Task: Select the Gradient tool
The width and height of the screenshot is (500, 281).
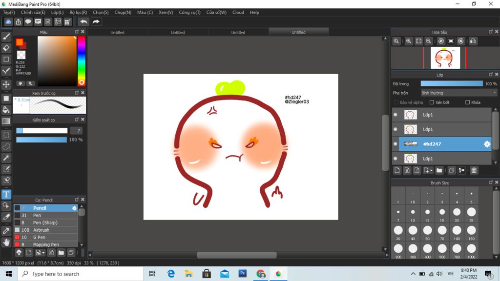Action: [x=6, y=121]
